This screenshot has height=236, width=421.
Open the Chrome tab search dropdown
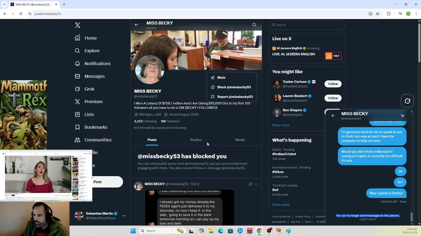(4, 4)
